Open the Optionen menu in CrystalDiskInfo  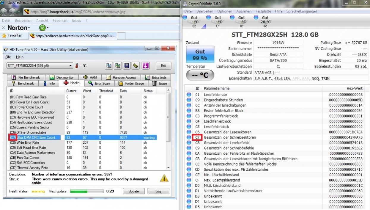(225, 11)
